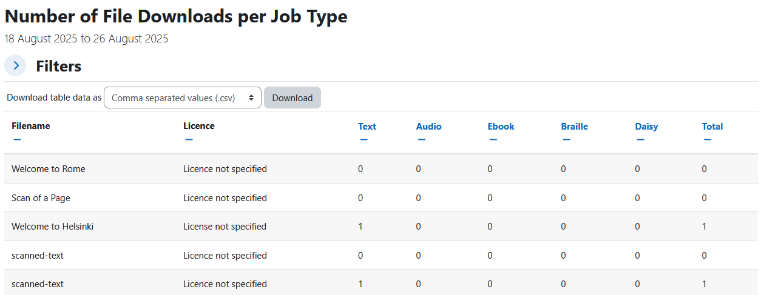Hide the Ebook column with its dash icon
Screen dimensions: 761x295
point(493,140)
